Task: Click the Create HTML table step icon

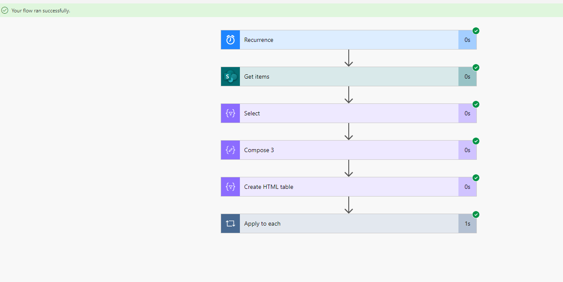Action: coord(230,187)
